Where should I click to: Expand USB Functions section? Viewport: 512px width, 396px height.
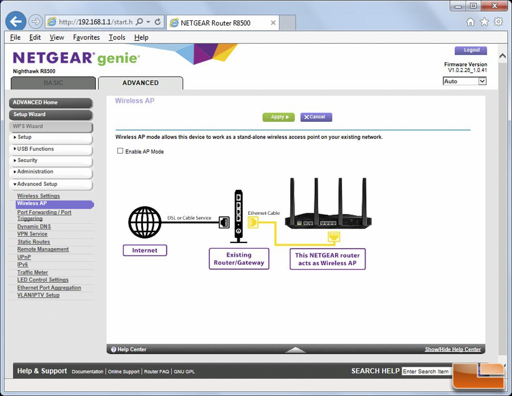pyautogui.click(x=51, y=149)
